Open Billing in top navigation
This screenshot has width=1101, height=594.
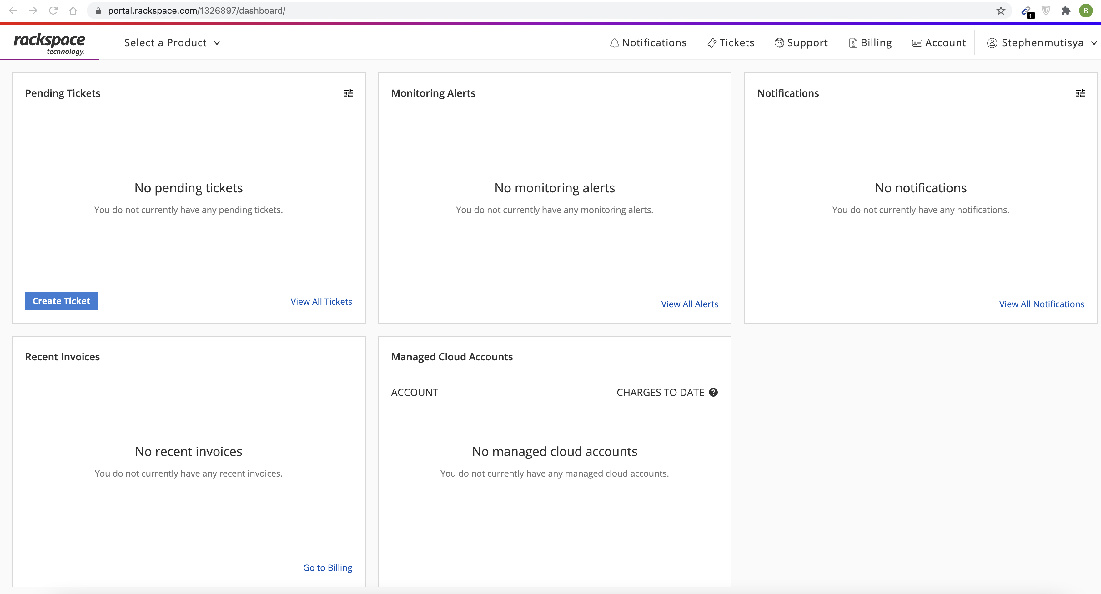click(870, 43)
